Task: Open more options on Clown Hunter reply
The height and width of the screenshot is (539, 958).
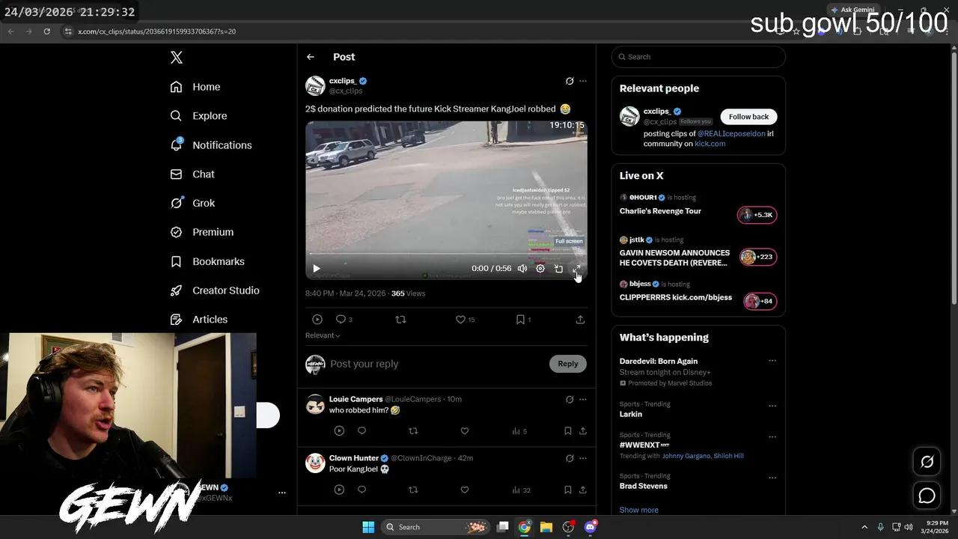Action: (583, 458)
